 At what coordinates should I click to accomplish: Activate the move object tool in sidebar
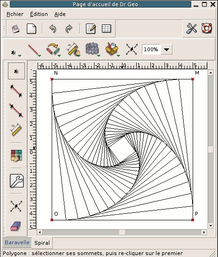pyautogui.click(x=16, y=206)
